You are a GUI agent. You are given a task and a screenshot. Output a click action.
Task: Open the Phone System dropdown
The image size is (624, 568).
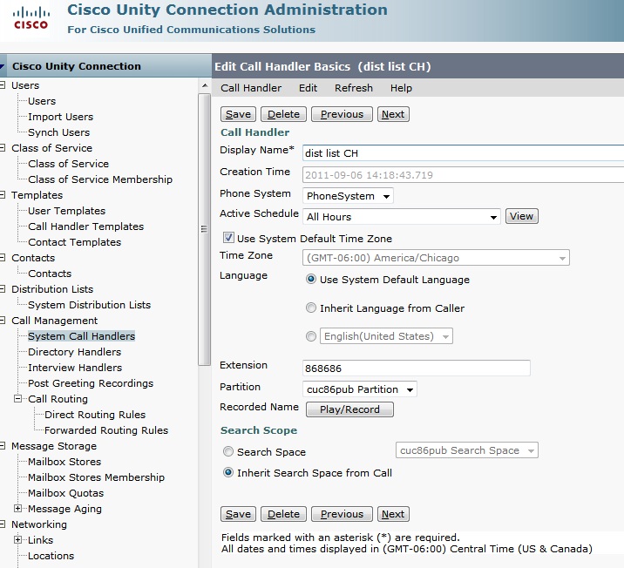point(348,196)
